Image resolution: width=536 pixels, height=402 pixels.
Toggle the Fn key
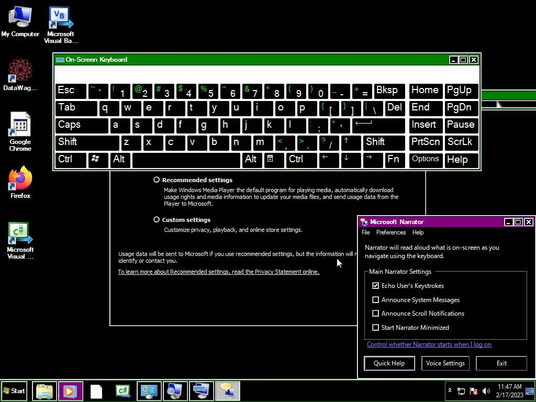[395, 160]
